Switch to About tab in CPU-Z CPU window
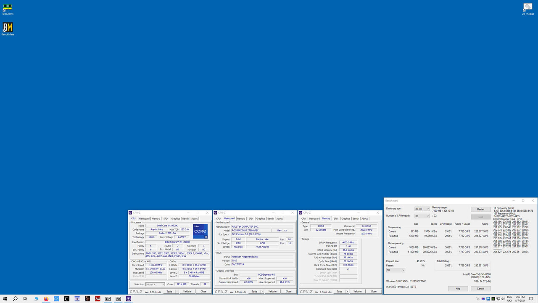 [x=194, y=218]
